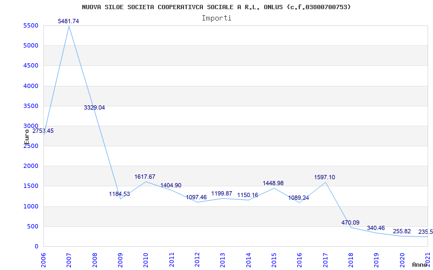The height and width of the screenshot is (270, 433).
Task: Select the 2753.45 data label
Action: [x=43, y=131]
